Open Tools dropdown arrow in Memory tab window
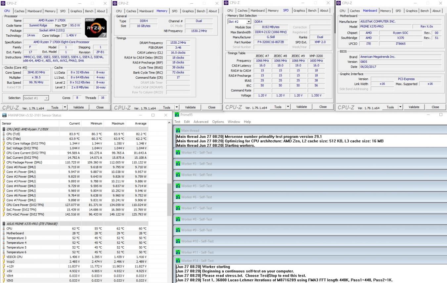 176,107
